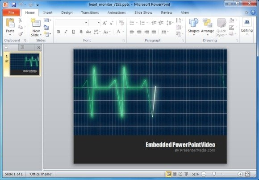Switch to Transitions tab
This screenshot has height=180, width=259.
point(90,12)
